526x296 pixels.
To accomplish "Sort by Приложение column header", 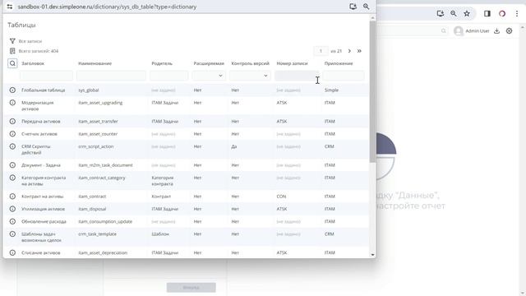I will click(339, 63).
